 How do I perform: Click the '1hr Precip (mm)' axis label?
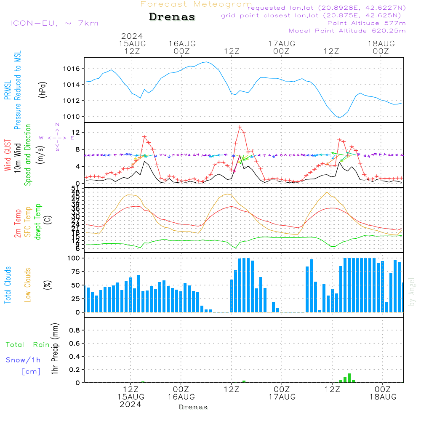55,349
